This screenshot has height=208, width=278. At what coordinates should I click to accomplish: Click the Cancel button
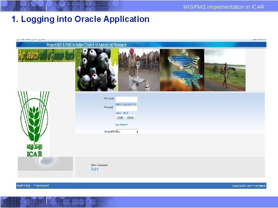(x=130, y=117)
